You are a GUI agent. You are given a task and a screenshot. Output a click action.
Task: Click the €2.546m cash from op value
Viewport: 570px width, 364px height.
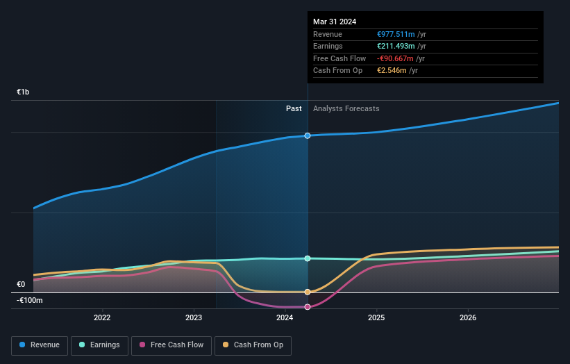(392, 71)
